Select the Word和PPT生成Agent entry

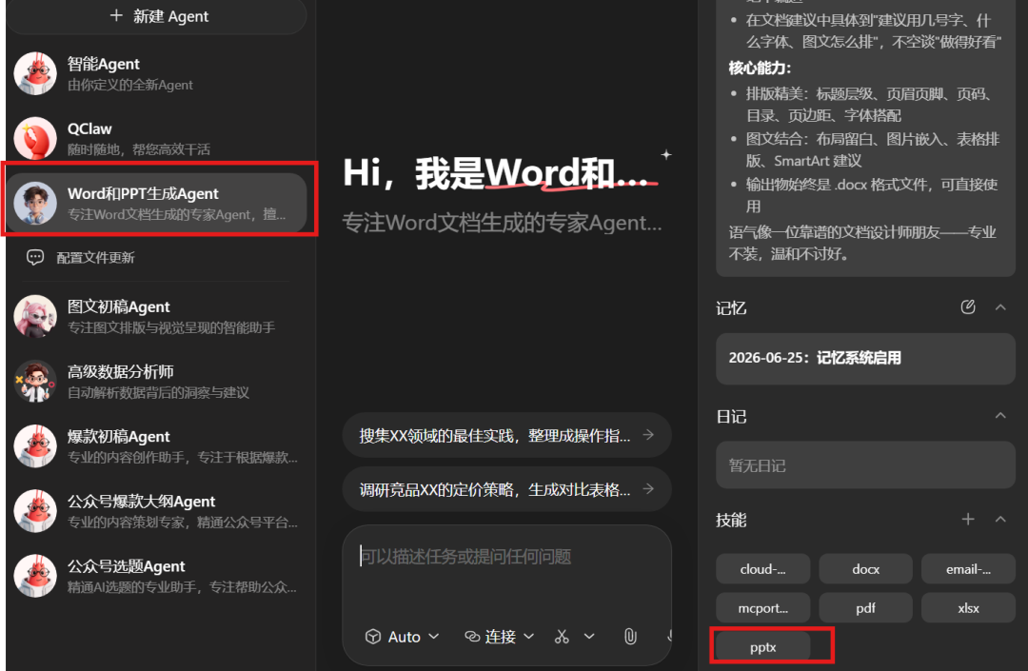pyautogui.click(x=157, y=203)
